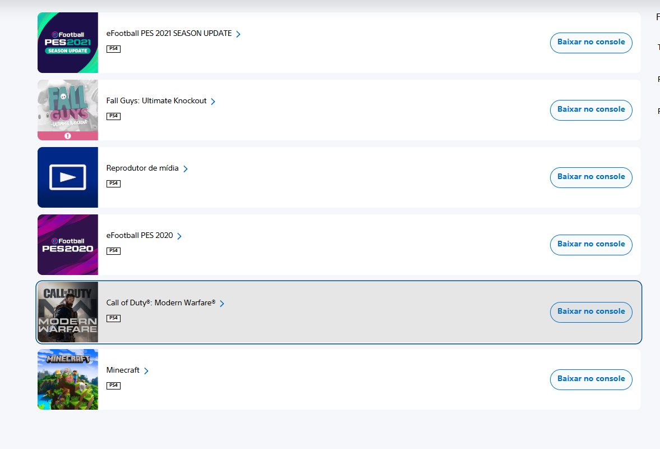
Task: Download Reprodutor de mídia to console
Action: coord(591,177)
